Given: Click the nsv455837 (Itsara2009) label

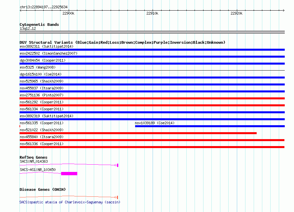Looking at the screenshot, I should coord(42,88).
